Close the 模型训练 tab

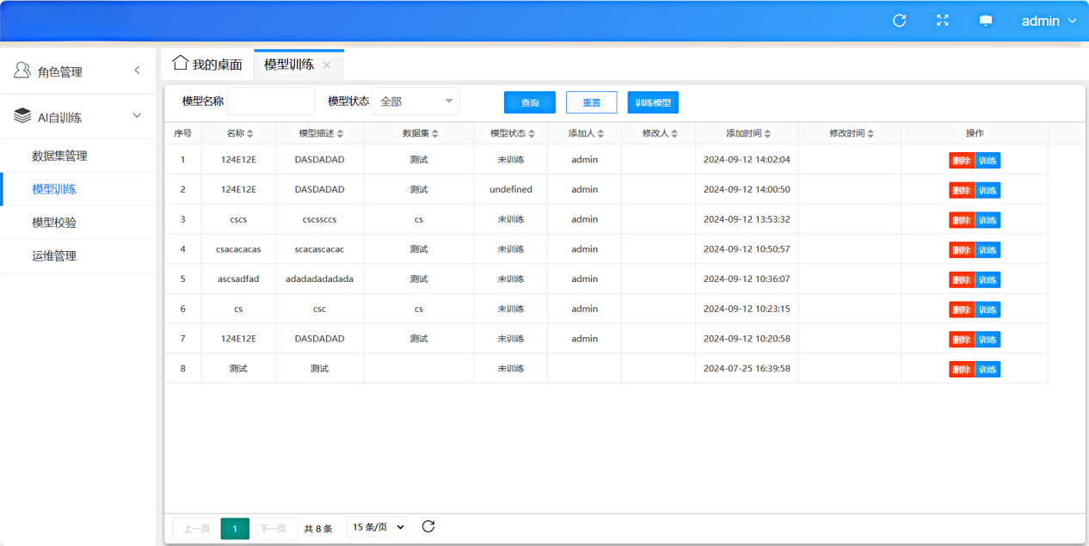pyautogui.click(x=327, y=65)
